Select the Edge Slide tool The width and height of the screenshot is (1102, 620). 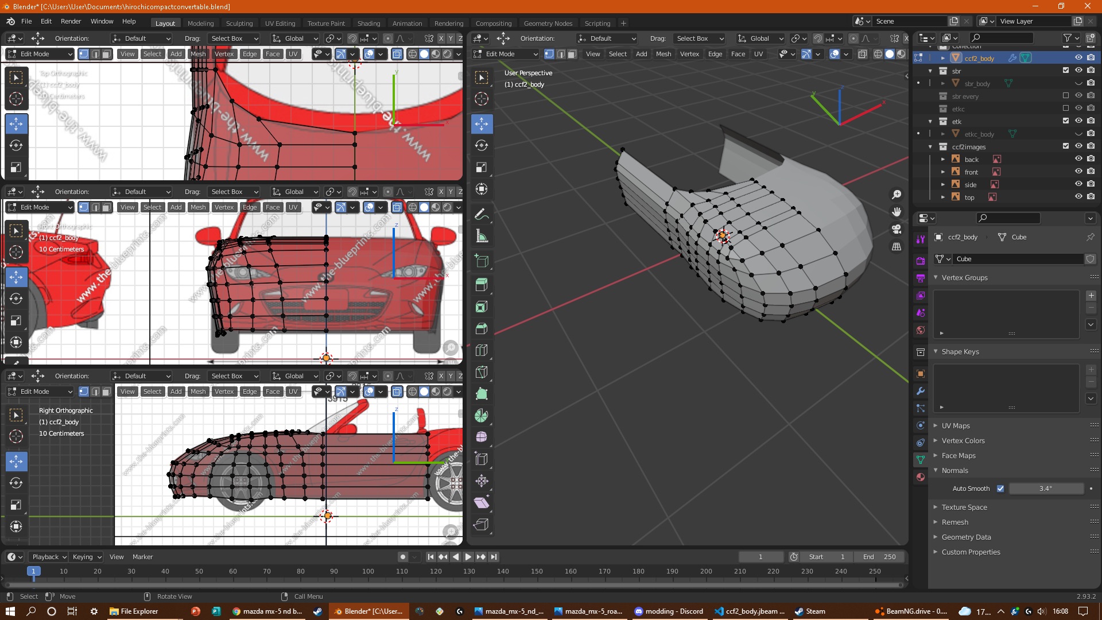pyautogui.click(x=482, y=459)
